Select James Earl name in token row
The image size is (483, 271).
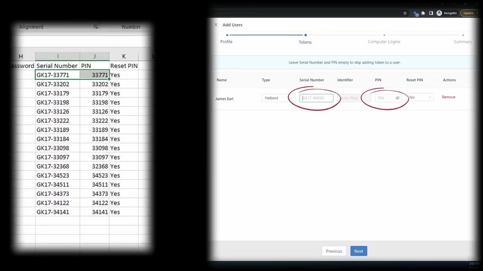[224, 99]
